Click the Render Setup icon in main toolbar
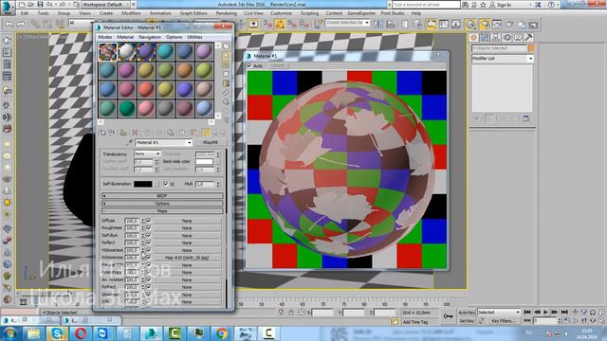This screenshot has width=607, height=341. click(x=485, y=24)
